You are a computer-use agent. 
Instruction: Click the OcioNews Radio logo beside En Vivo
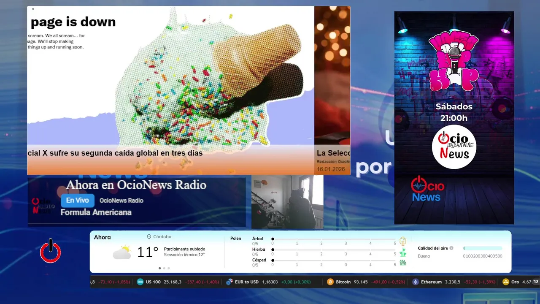coord(43,206)
